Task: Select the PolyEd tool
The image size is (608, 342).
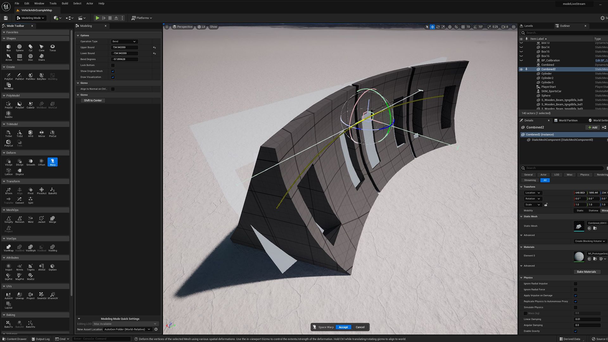Action: click(x=9, y=105)
